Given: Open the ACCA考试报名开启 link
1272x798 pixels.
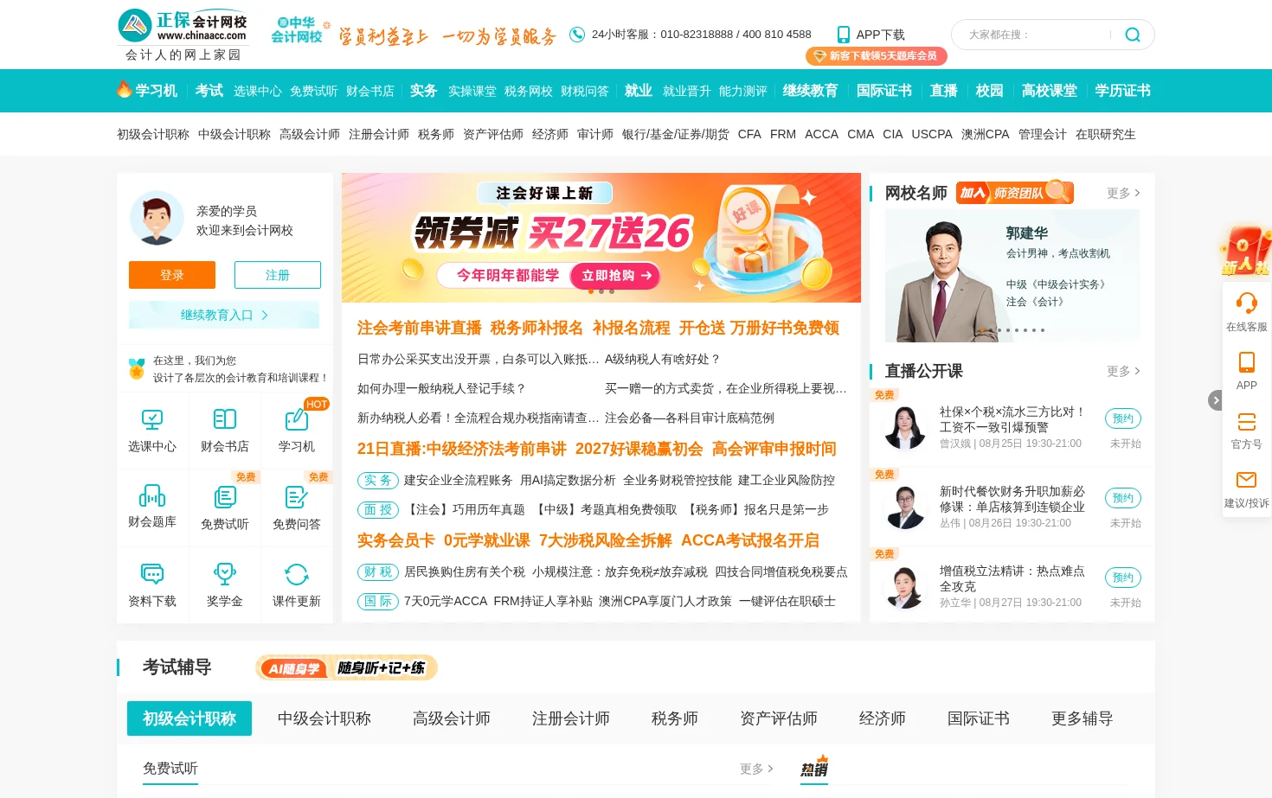Looking at the screenshot, I should [x=750, y=540].
